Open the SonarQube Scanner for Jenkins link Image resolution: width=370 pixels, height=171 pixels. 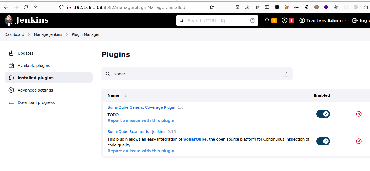(x=136, y=132)
